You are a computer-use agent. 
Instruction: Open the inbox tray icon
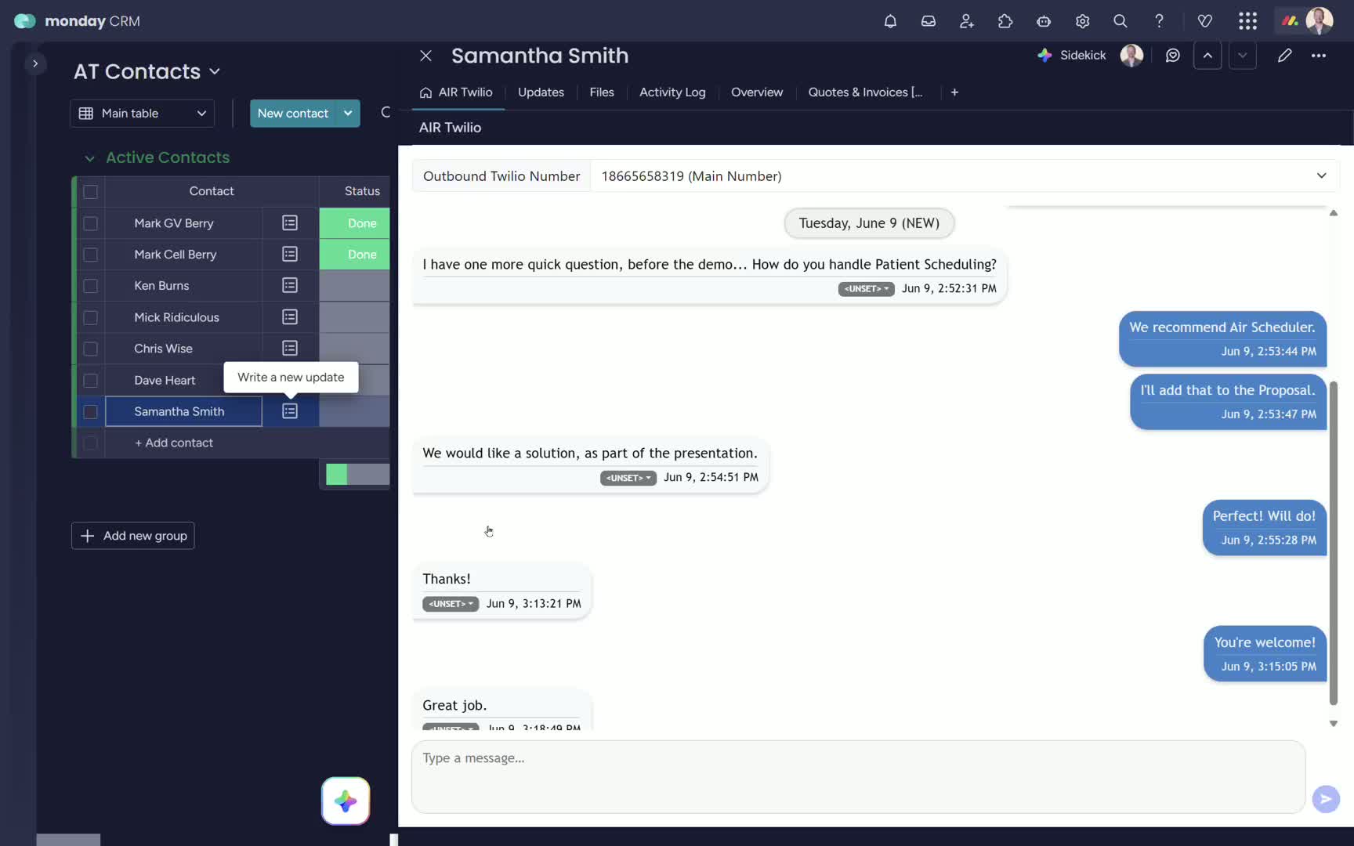click(929, 21)
